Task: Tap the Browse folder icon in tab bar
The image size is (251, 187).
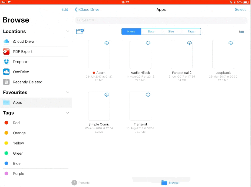Action: pyautogui.click(x=164, y=182)
